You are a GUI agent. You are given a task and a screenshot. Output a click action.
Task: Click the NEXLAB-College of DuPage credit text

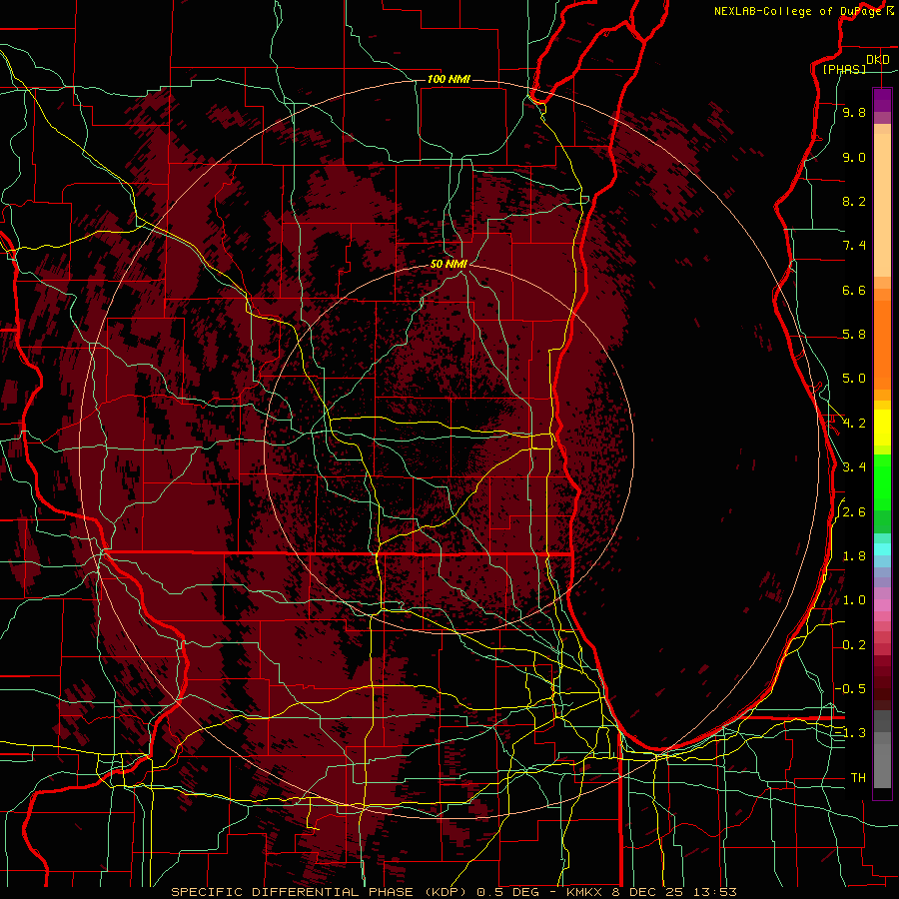pos(797,11)
